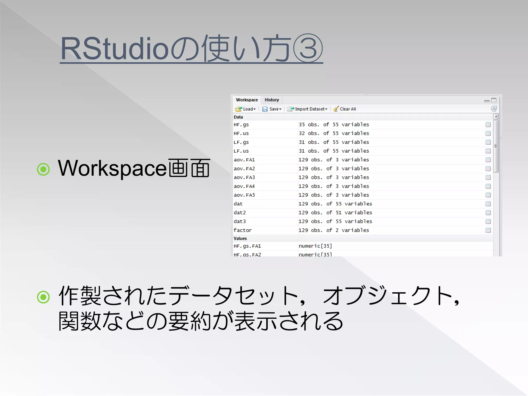528x396 pixels.
Task: Click '129 obs. of 51 variables' summary
Action: point(335,213)
